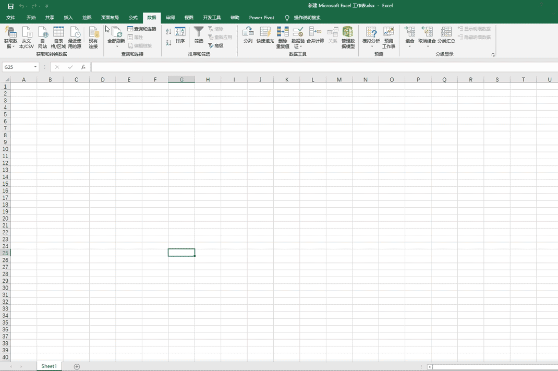Click inside the formula bar input
This screenshot has width=558, height=371.
click(324, 67)
